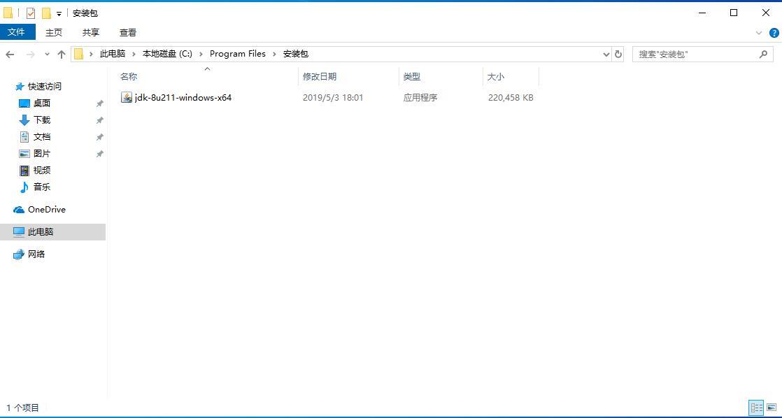782x418 pixels.
Task: Click the 220,458 KB size cell
Action: coord(511,98)
